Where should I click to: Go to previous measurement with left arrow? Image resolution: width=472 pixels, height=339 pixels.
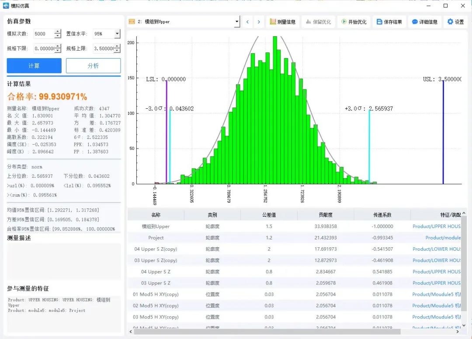point(247,22)
